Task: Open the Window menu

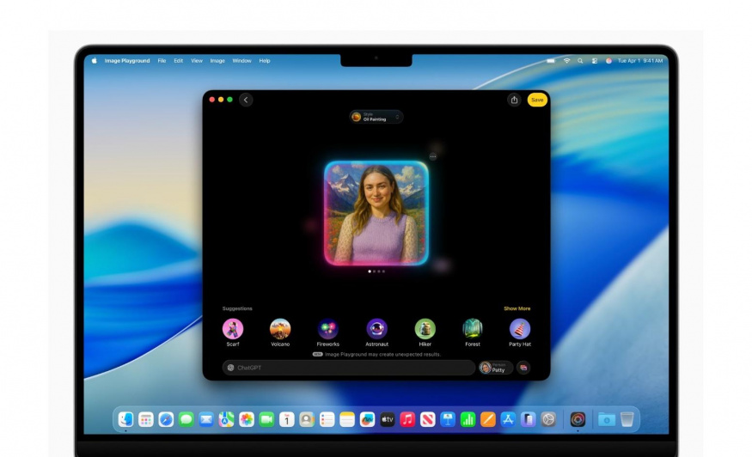Action: pyautogui.click(x=241, y=61)
